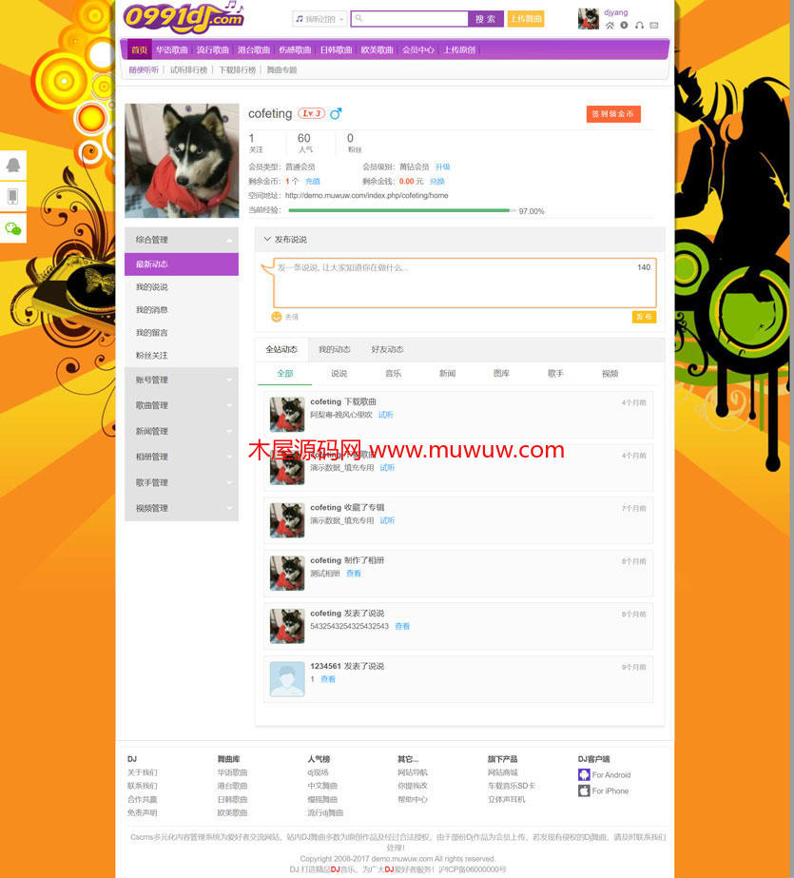This screenshot has width=794, height=878.
Task: Click the 0991dj.com site logo
Action: pyautogui.click(x=183, y=16)
